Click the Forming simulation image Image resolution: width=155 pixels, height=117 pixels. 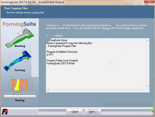click(18, 60)
